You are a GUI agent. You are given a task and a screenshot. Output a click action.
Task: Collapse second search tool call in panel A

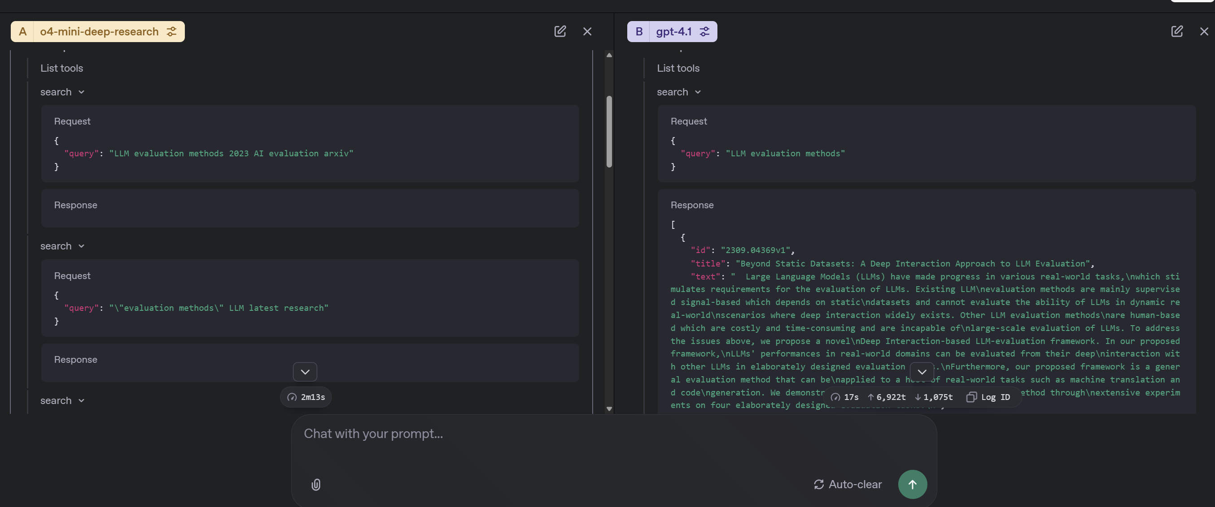pyautogui.click(x=62, y=246)
